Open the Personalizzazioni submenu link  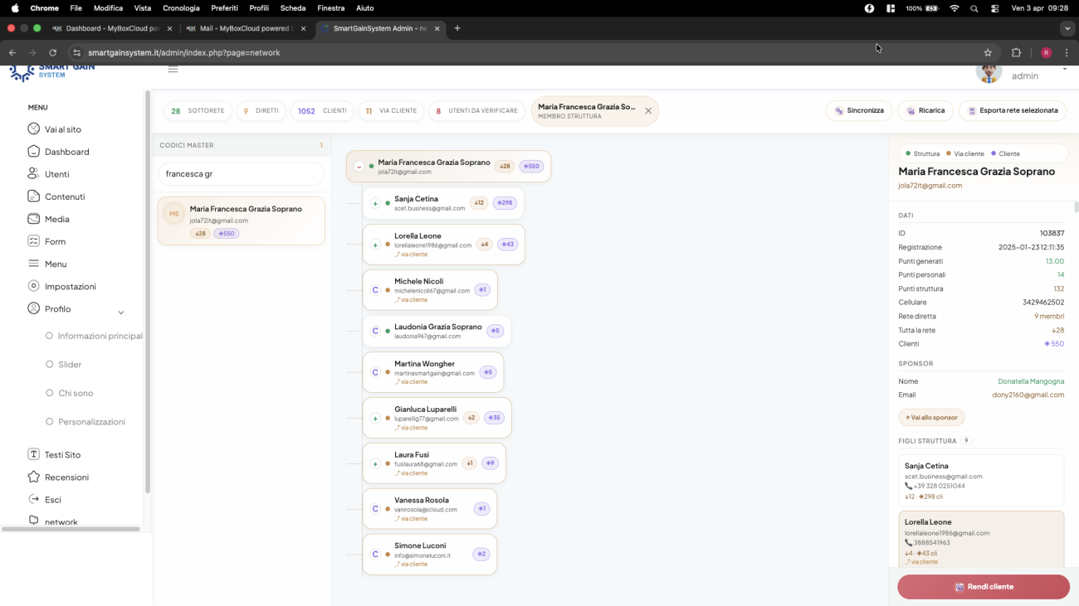point(91,422)
